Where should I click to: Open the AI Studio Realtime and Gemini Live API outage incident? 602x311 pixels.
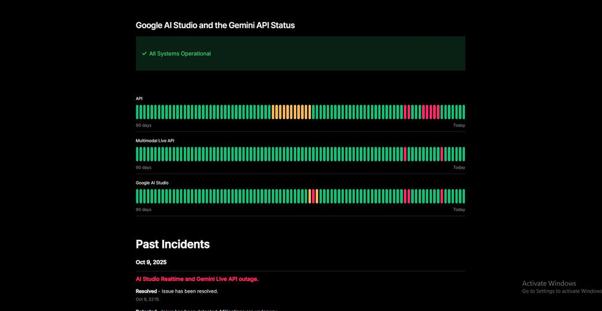coord(197,279)
